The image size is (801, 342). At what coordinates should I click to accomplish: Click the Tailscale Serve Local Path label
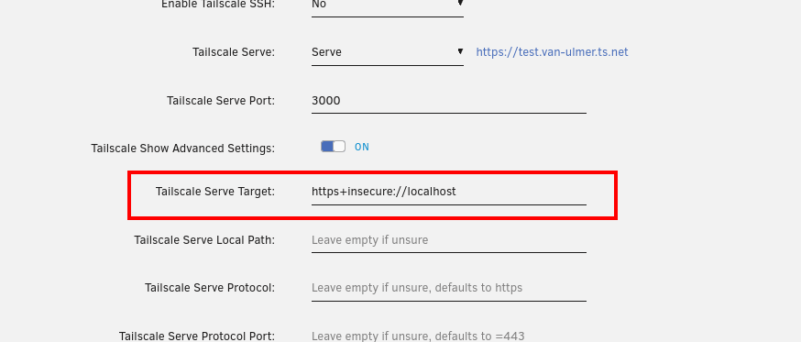[204, 240]
